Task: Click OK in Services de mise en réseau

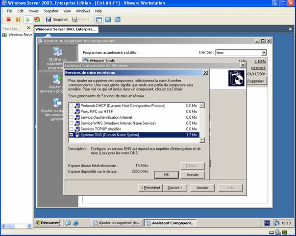Action: tap(166, 174)
